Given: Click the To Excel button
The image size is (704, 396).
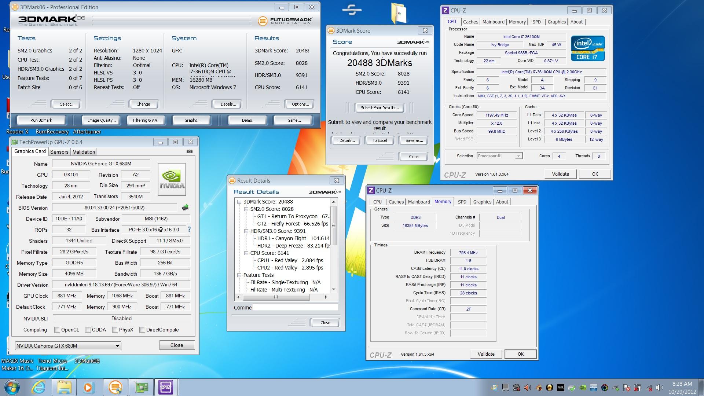Looking at the screenshot, I should pos(379,140).
